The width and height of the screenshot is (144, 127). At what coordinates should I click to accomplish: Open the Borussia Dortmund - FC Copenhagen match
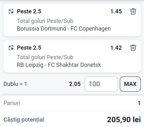[x=64, y=29]
